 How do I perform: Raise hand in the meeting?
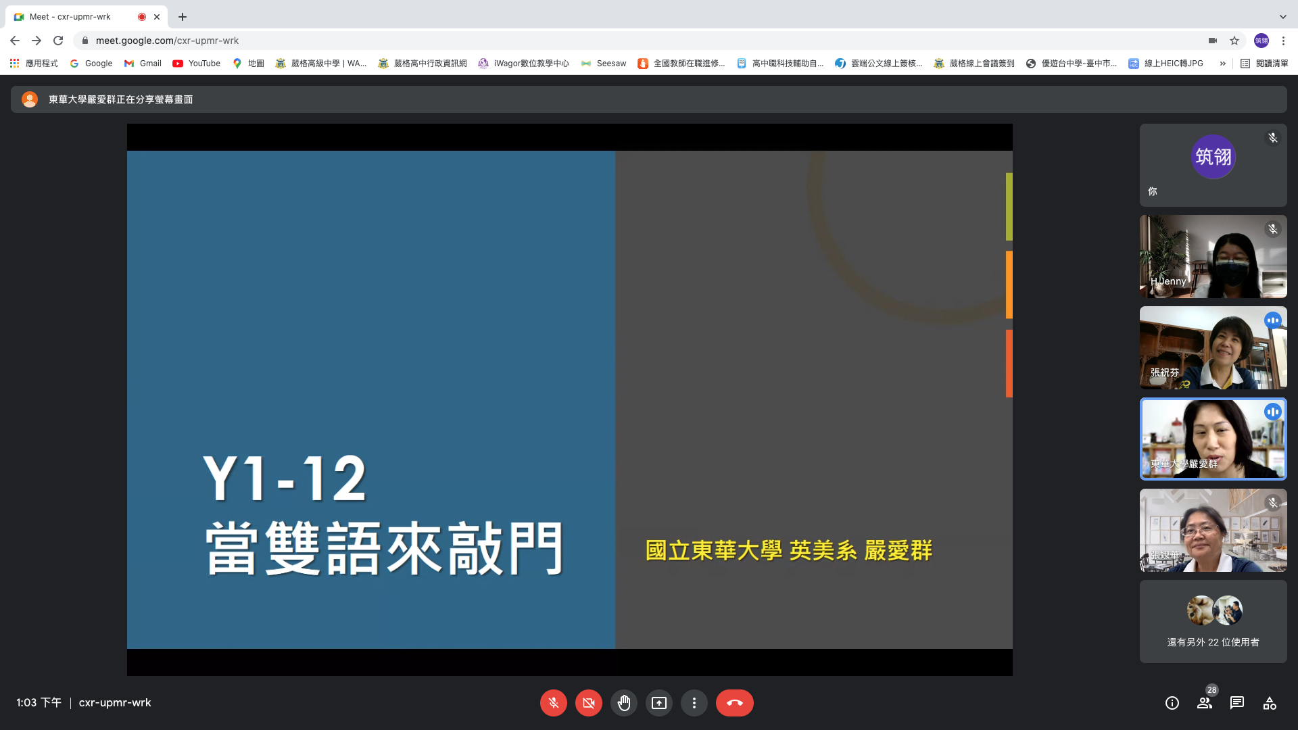pos(623,703)
